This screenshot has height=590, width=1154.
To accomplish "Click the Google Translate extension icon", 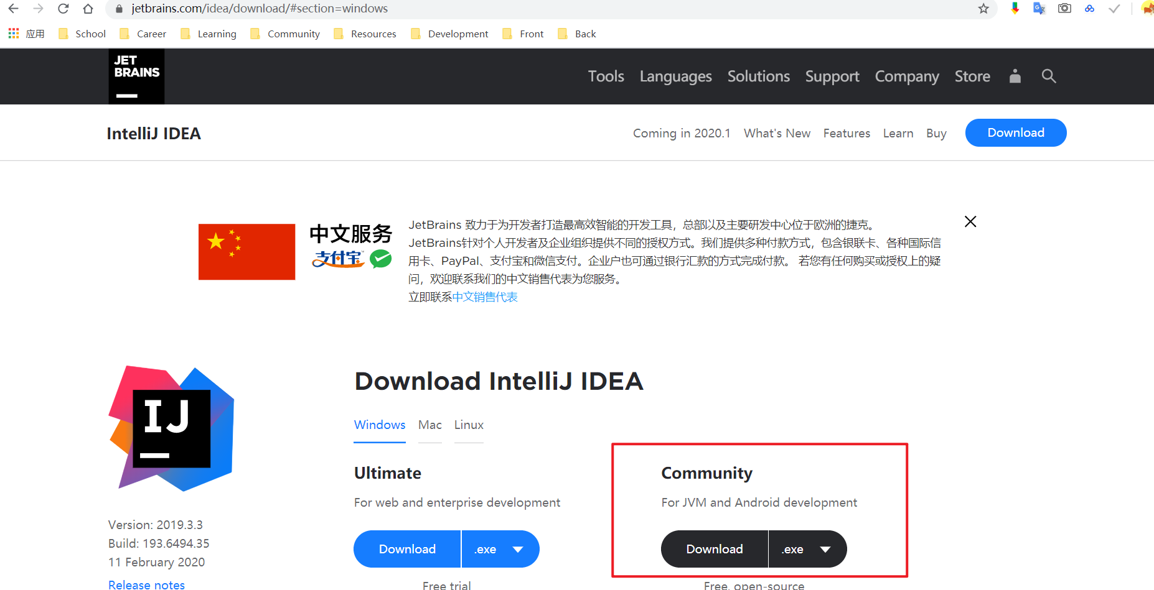I will click(1039, 9).
